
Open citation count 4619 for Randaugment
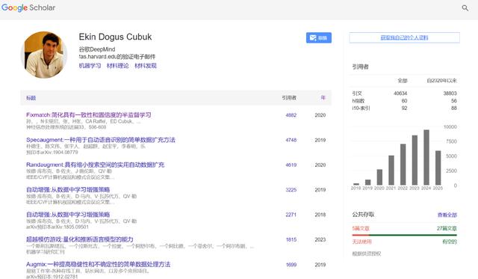(x=291, y=165)
